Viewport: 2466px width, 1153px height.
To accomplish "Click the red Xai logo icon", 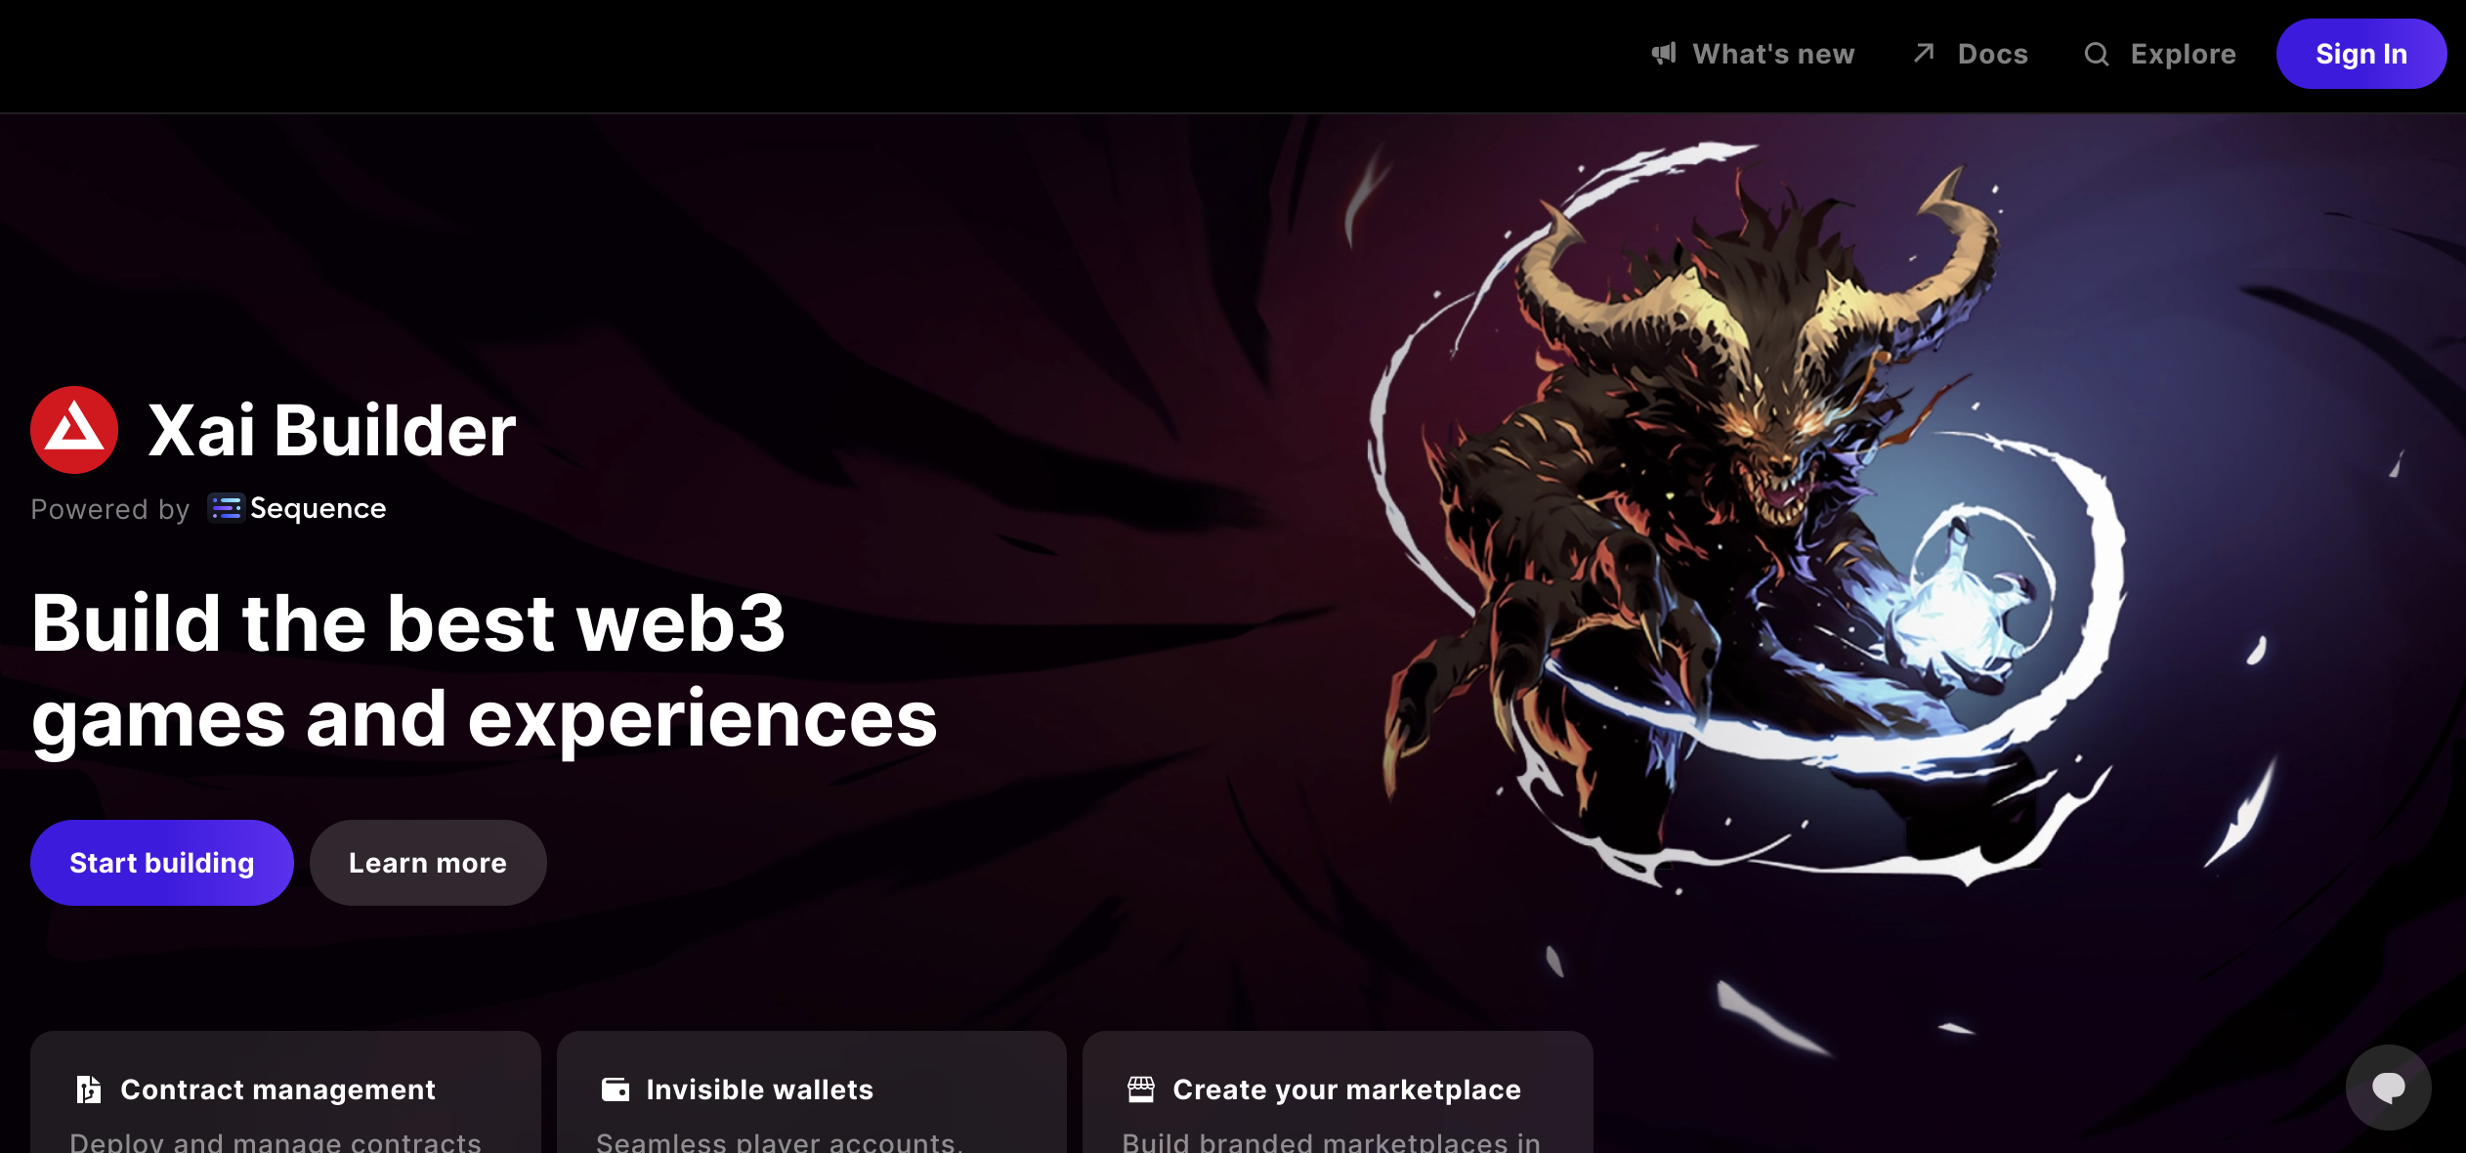I will 74,430.
